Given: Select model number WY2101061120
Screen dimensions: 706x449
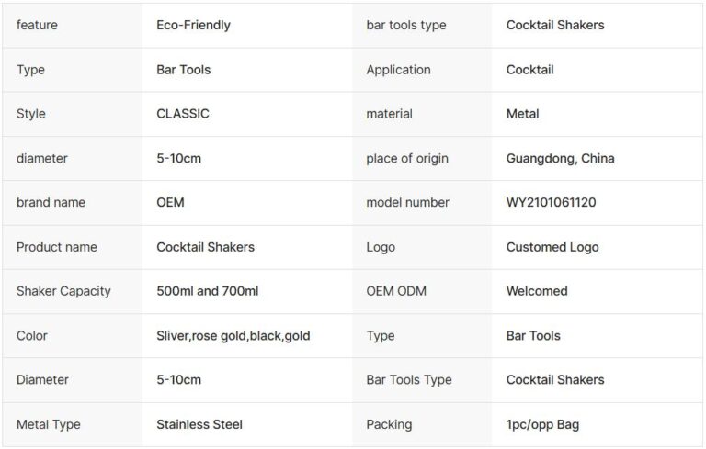Looking at the screenshot, I should tap(552, 202).
